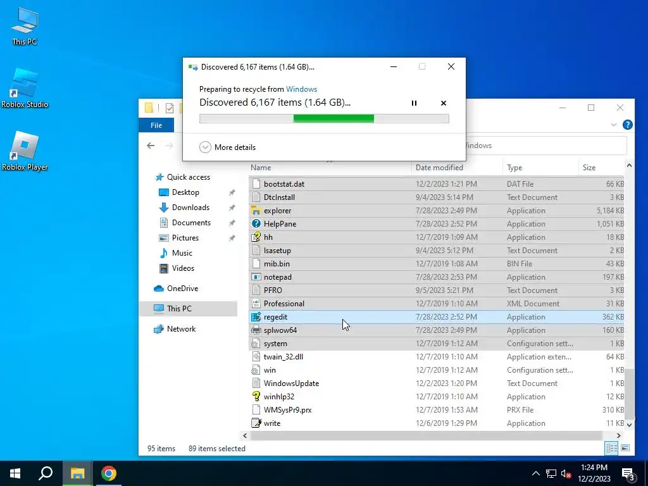Click the Properties quick access toolbar icon
Image resolution: width=648 pixels, height=486 pixels.
point(170,108)
